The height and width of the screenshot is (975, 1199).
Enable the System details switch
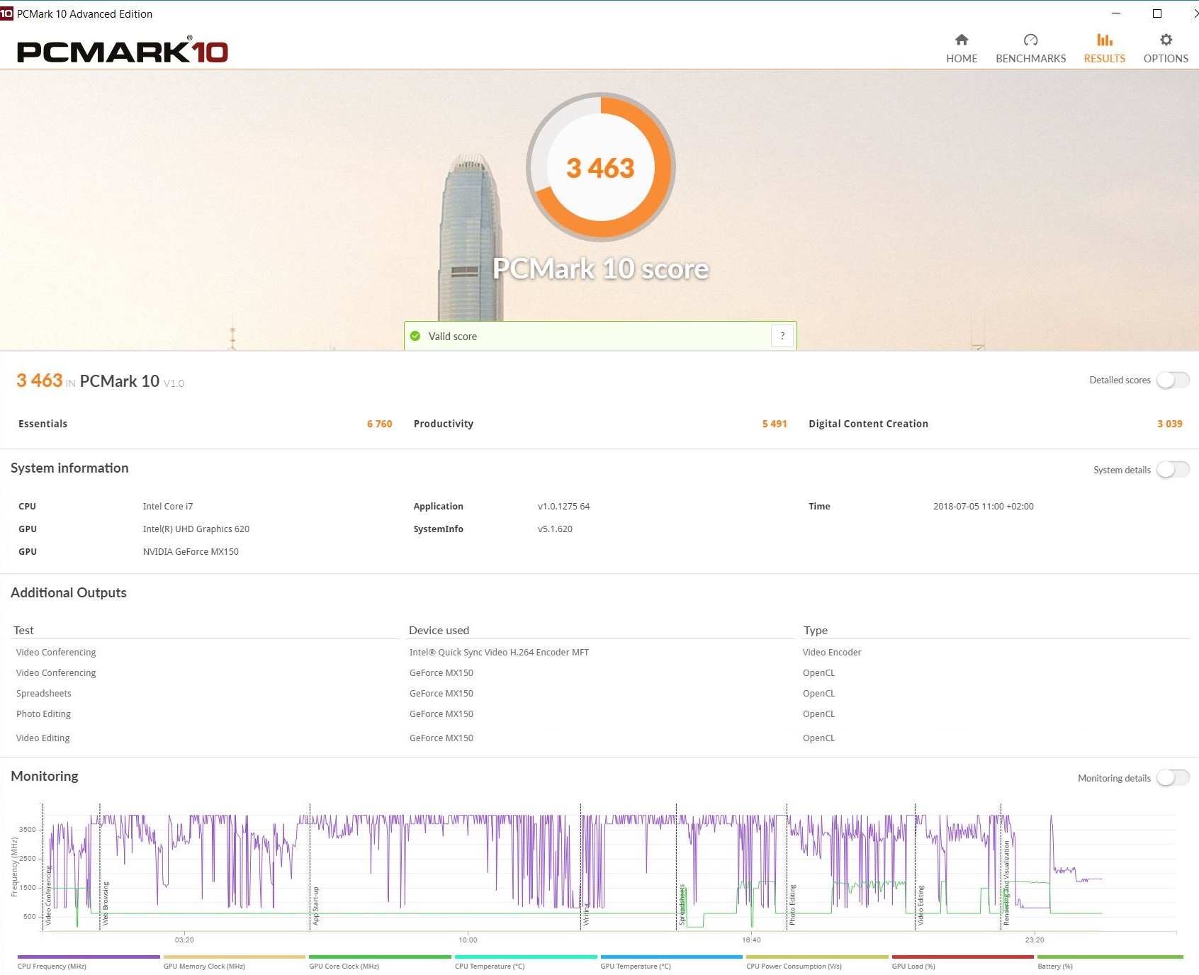(1173, 470)
